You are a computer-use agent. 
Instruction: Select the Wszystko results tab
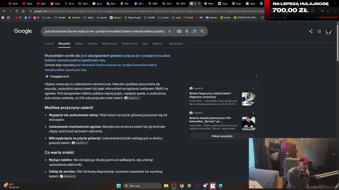64,44
